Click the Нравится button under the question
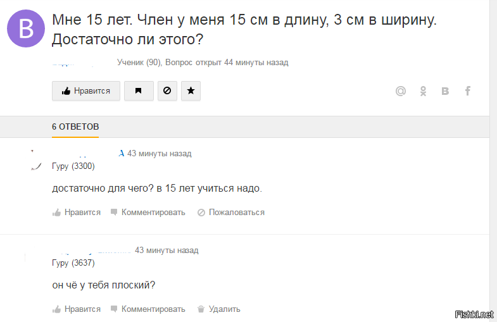This screenshot has height=322, width=497. click(x=86, y=91)
